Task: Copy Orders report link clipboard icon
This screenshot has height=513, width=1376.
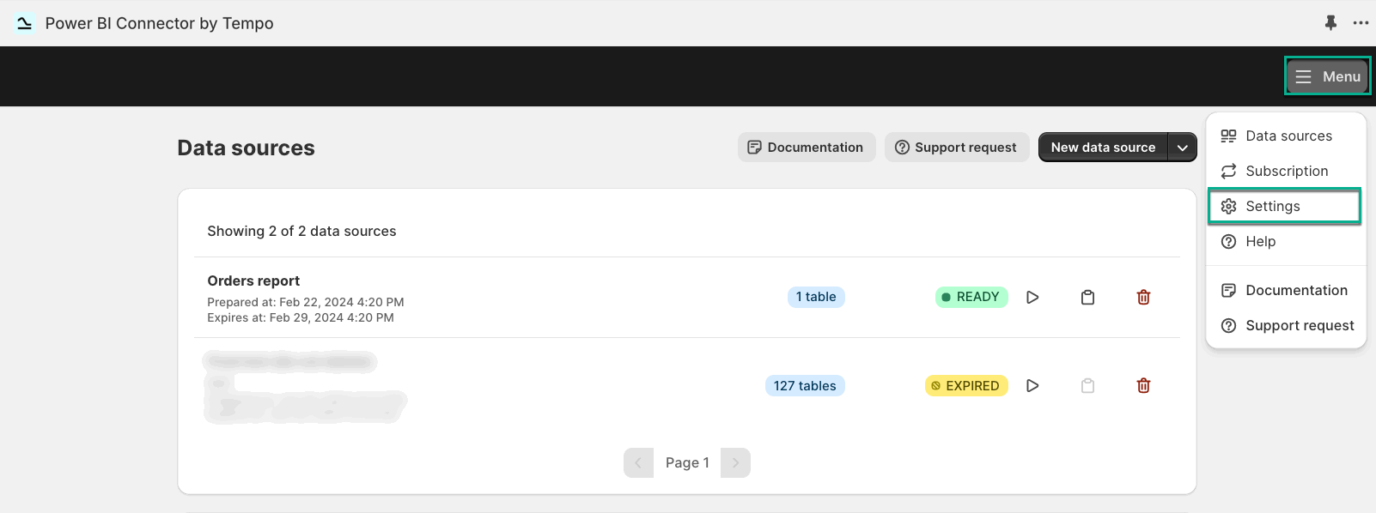Action: coord(1087,297)
